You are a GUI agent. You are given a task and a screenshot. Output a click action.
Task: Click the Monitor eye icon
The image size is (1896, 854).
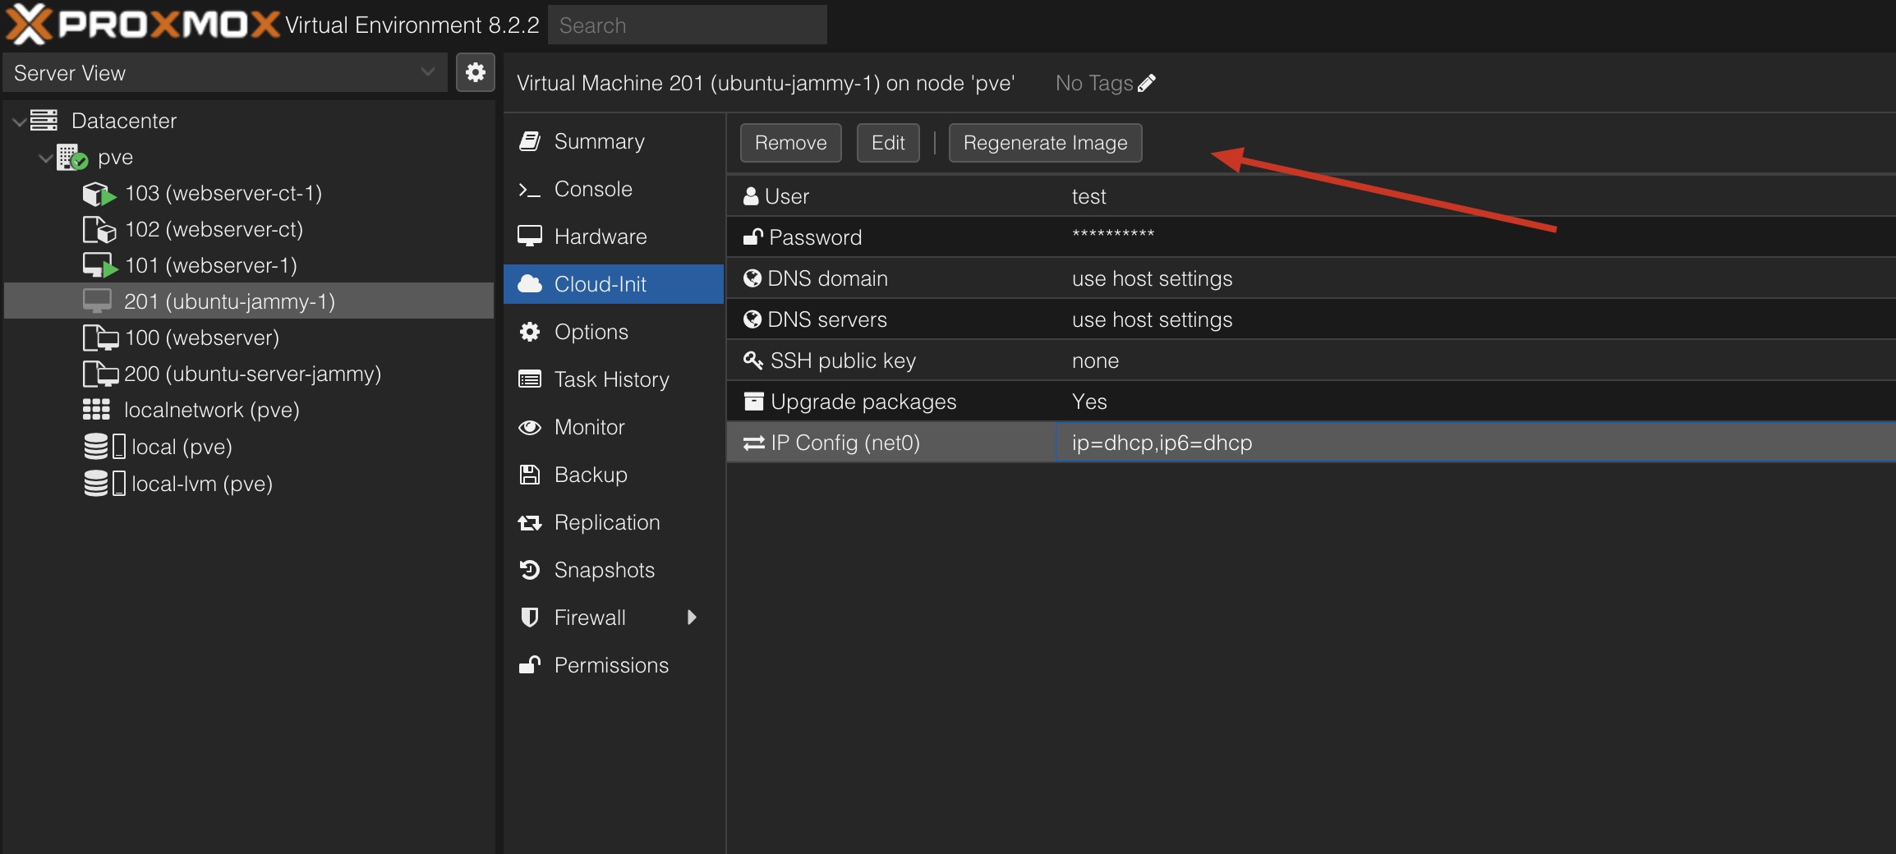pyautogui.click(x=530, y=427)
